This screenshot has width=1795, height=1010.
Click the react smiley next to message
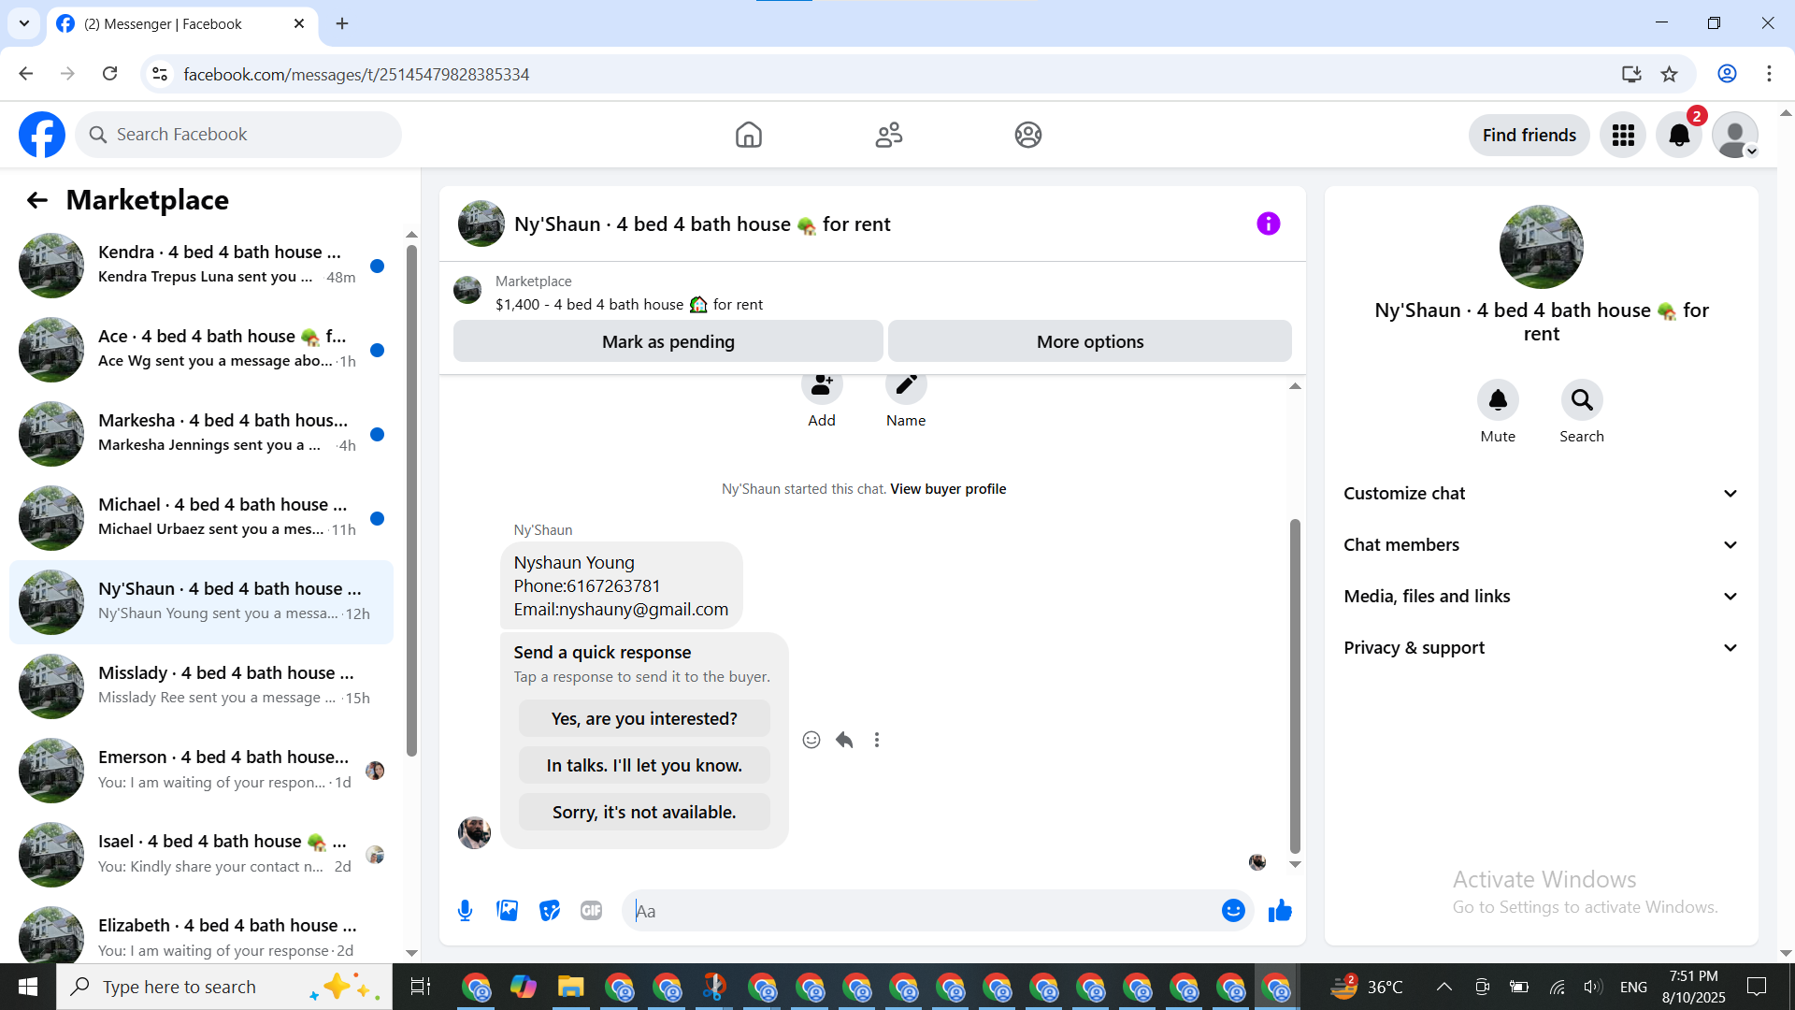[x=811, y=741]
